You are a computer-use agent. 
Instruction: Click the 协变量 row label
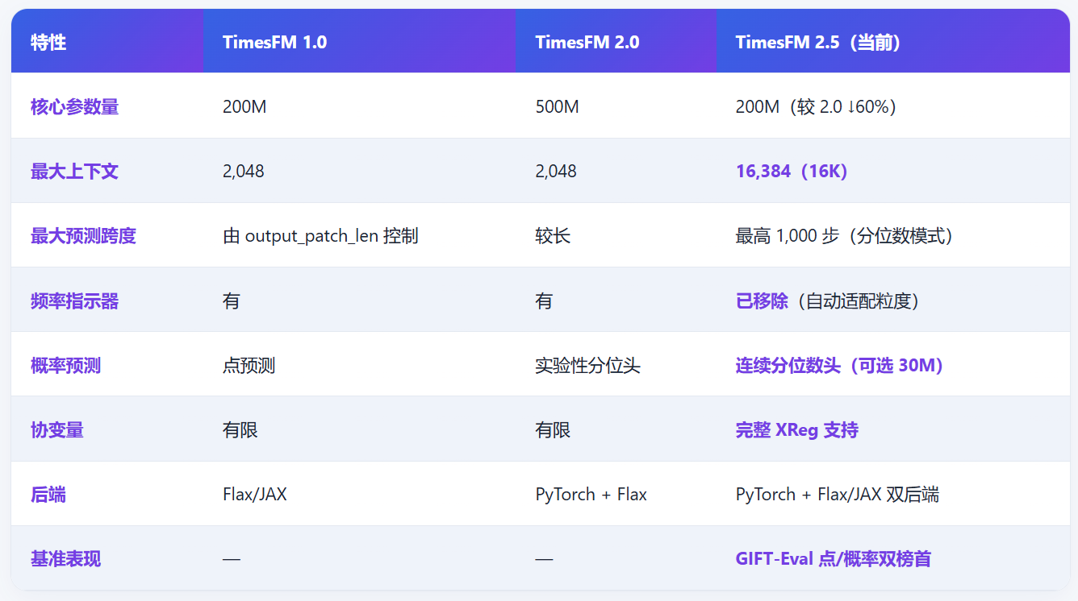[x=57, y=430]
